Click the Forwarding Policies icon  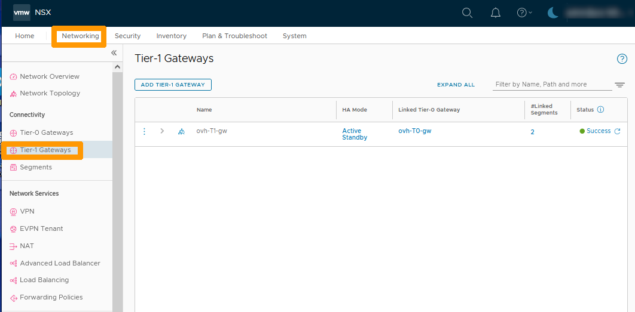[x=13, y=298]
